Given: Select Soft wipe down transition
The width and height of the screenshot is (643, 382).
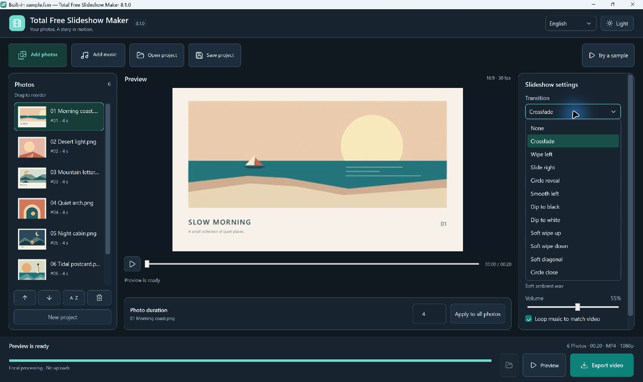Looking at the screenshot, I should click(573, 246).
